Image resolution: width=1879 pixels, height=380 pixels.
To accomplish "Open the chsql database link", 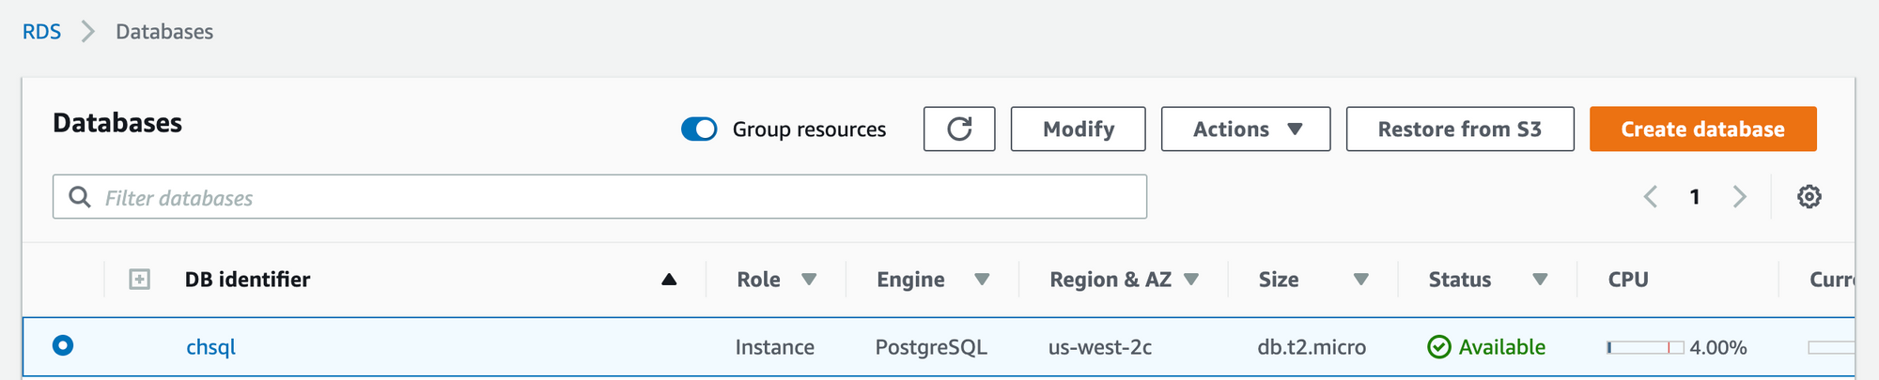I will (x=210, y=347).
